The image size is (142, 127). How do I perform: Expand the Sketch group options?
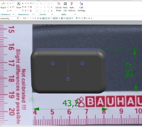[x=52, y=14]
